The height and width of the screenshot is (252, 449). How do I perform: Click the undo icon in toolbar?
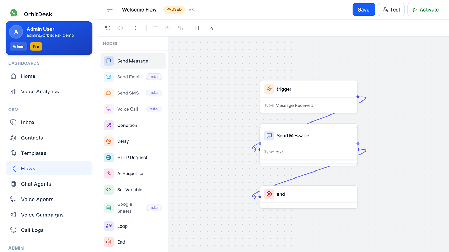(x=108, y=28)
